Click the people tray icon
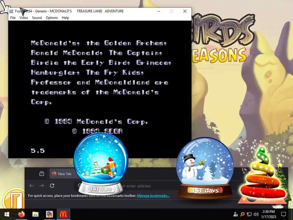 235,214
